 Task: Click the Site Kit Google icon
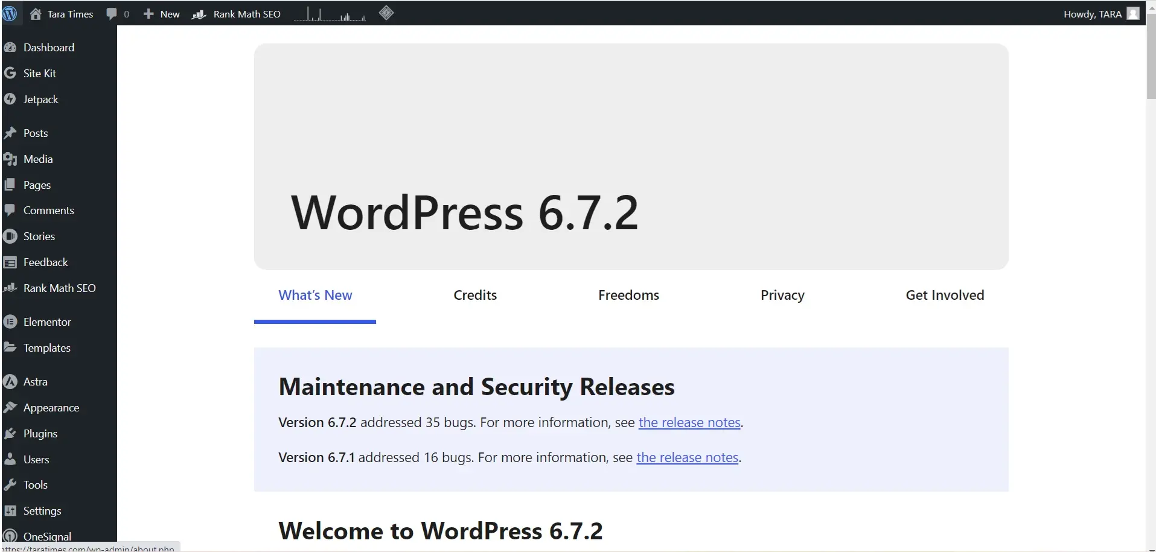[x=10, y=73]
